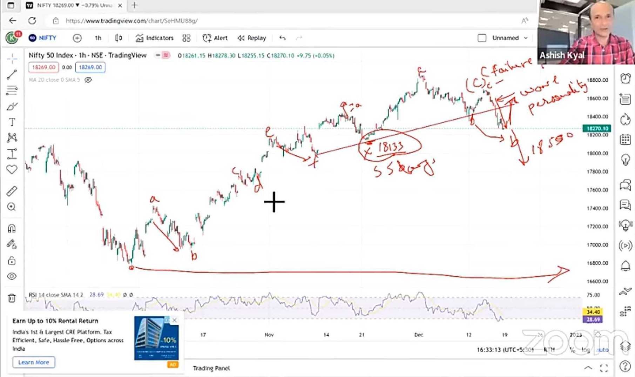The image size is (635, 377).
Task: Open the broadcast streams panel
Action: pyautogui.click(x=626, y=245)
